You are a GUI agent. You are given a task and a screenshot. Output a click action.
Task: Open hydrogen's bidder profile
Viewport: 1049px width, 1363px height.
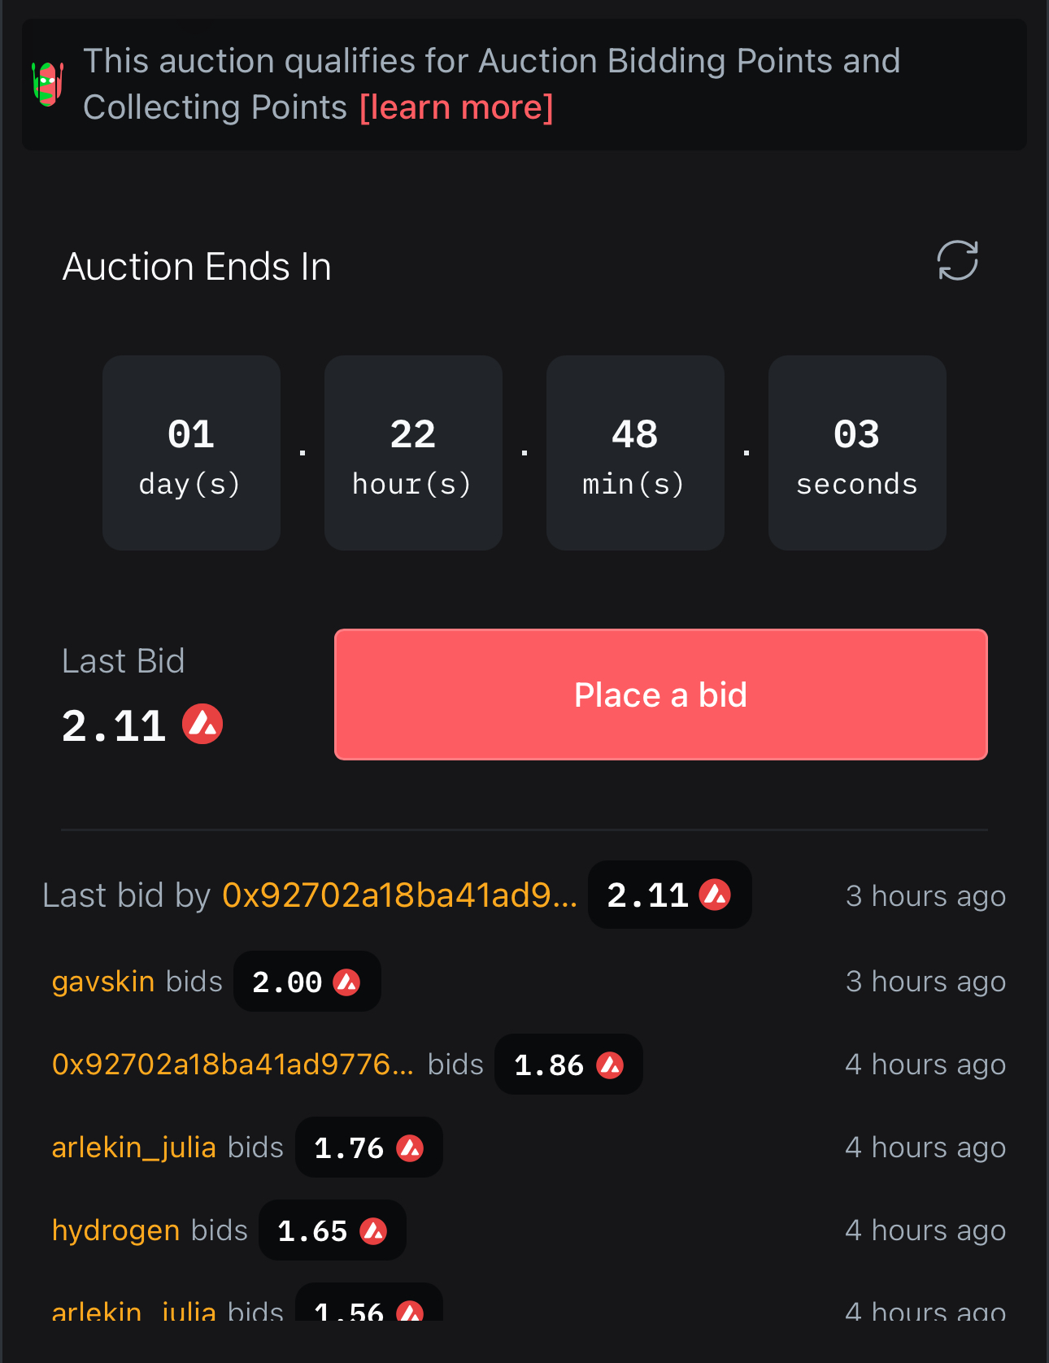[x=115, y=1230]
